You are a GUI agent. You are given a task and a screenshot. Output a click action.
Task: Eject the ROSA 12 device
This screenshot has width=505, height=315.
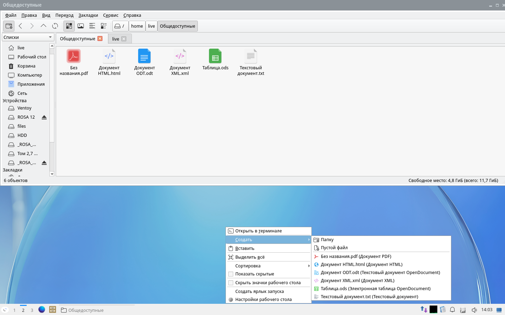coord(44,117)
